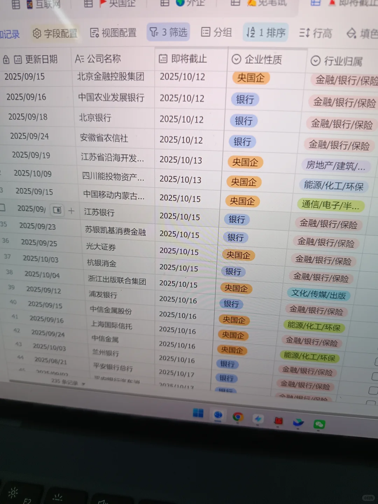Viewport: 378px width, 504px height.
Task: Select 北京金融控股集团 company cell
Action: [111, 76]
